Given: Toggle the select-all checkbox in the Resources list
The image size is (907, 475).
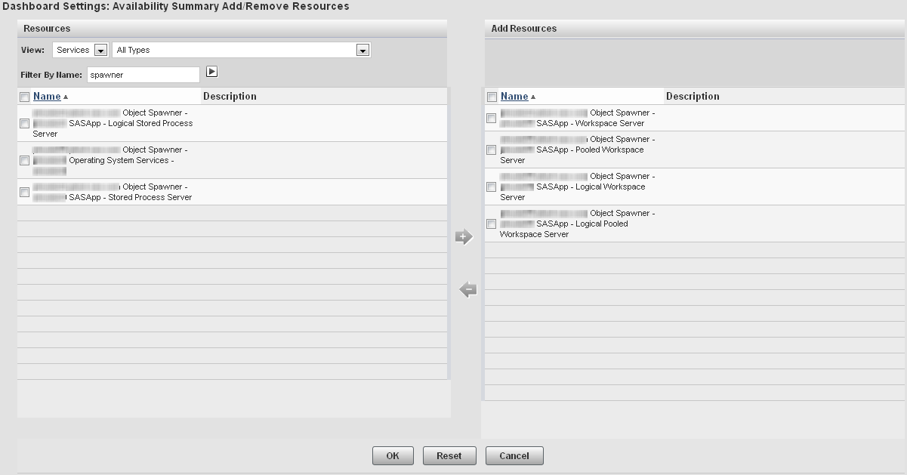Looking at the screenshot, I should [x=23, y=96].
